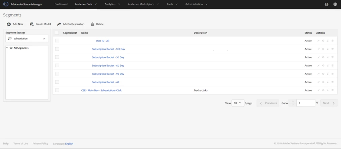Sort by the Segment ID column header
Screen dimensions: 341x149
(x=70, y=33)
